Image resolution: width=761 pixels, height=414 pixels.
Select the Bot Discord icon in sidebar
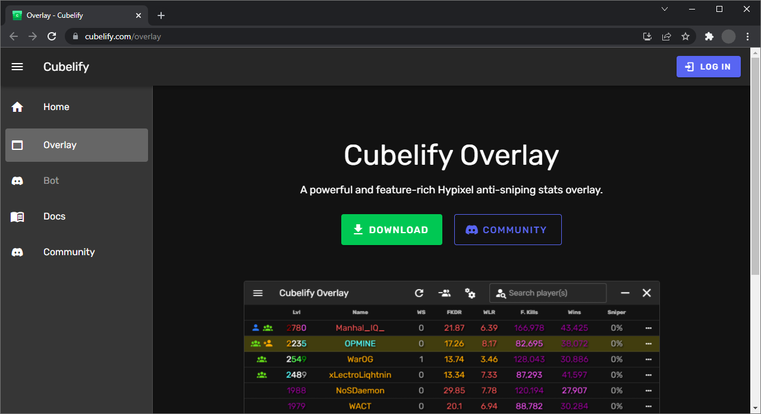[x=17, y=181]
